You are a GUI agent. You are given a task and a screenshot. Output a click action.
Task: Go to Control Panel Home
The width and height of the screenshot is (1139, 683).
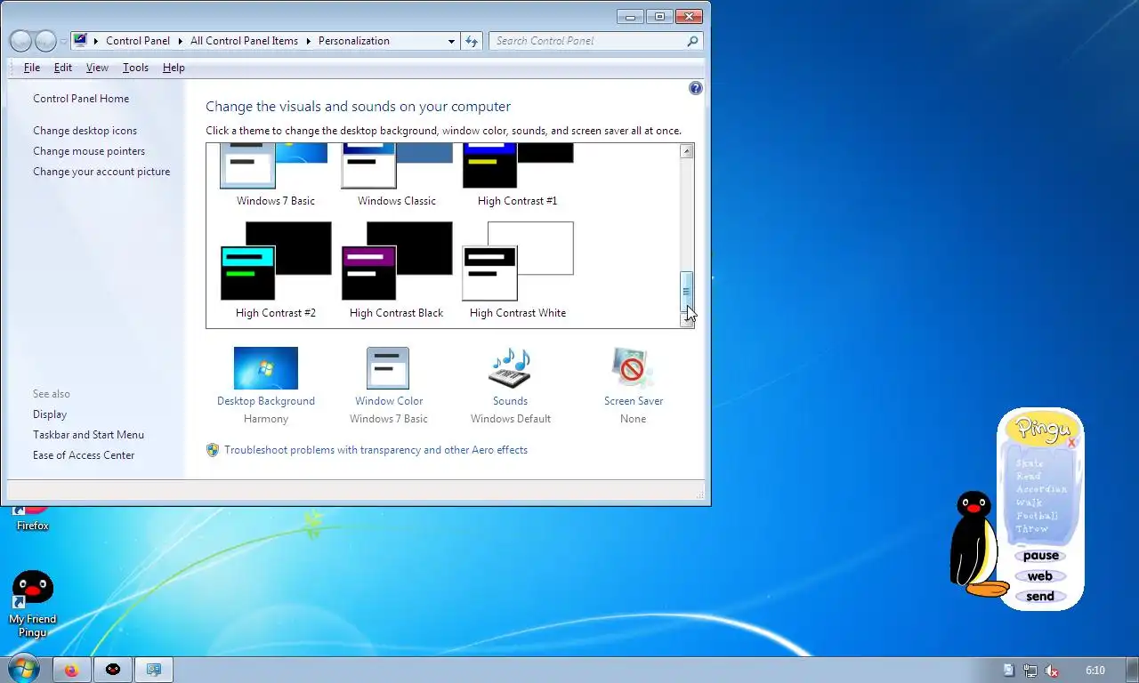pos(81,99)
